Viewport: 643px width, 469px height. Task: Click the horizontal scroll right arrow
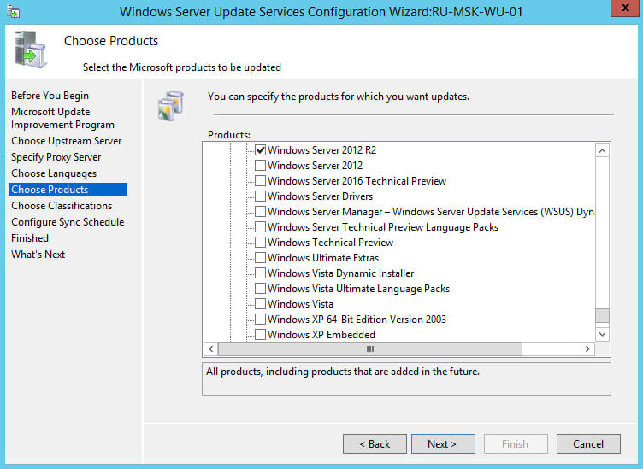[587, 349]
